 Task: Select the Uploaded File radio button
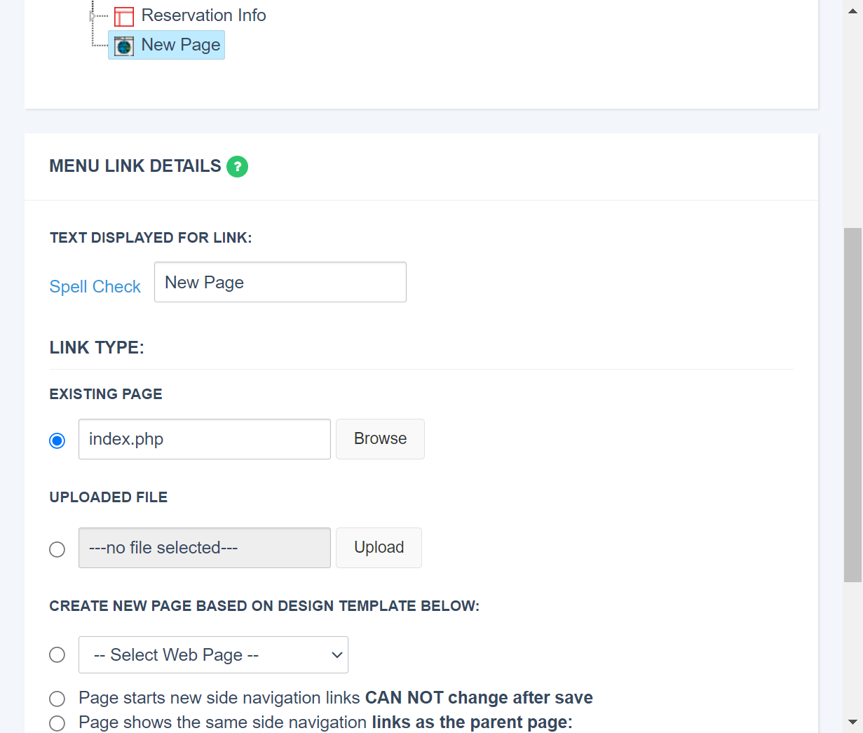pyautogui.click(x=57, y=549)
